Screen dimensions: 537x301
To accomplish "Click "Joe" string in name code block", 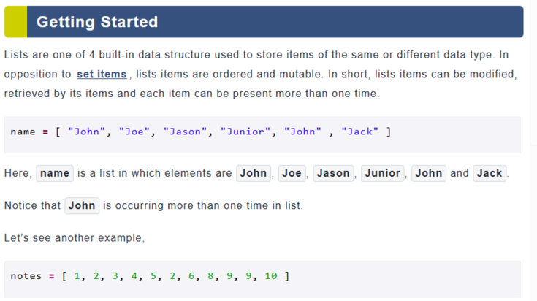I will pos(134,132).
